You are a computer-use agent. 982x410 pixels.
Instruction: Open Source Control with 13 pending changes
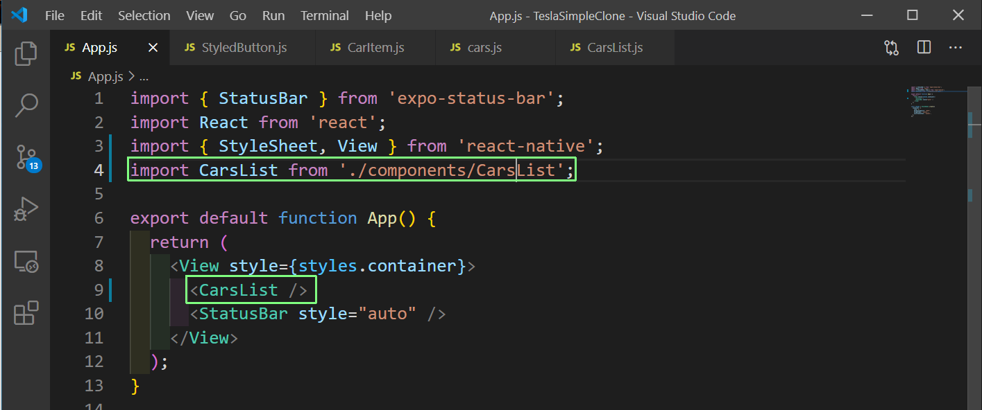tap(28, 158)
